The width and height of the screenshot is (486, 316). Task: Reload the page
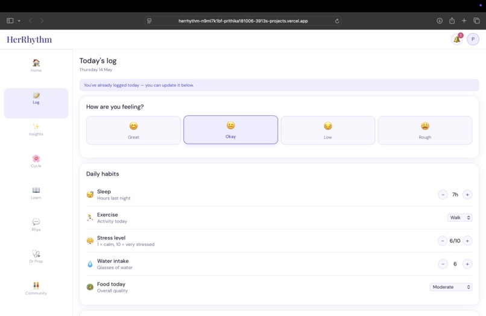[337, 21]
